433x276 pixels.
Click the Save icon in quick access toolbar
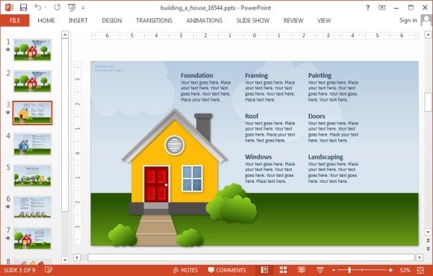[x=23, y=7]
